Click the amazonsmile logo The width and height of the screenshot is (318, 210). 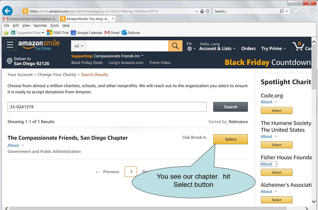(x=39, y=43)
